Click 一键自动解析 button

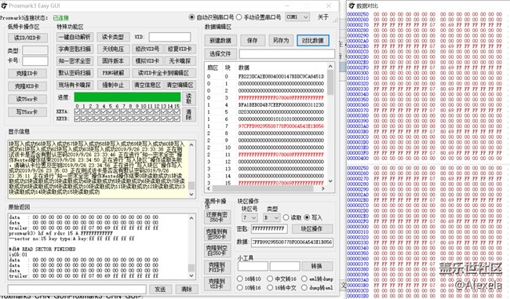pos(75,37)
